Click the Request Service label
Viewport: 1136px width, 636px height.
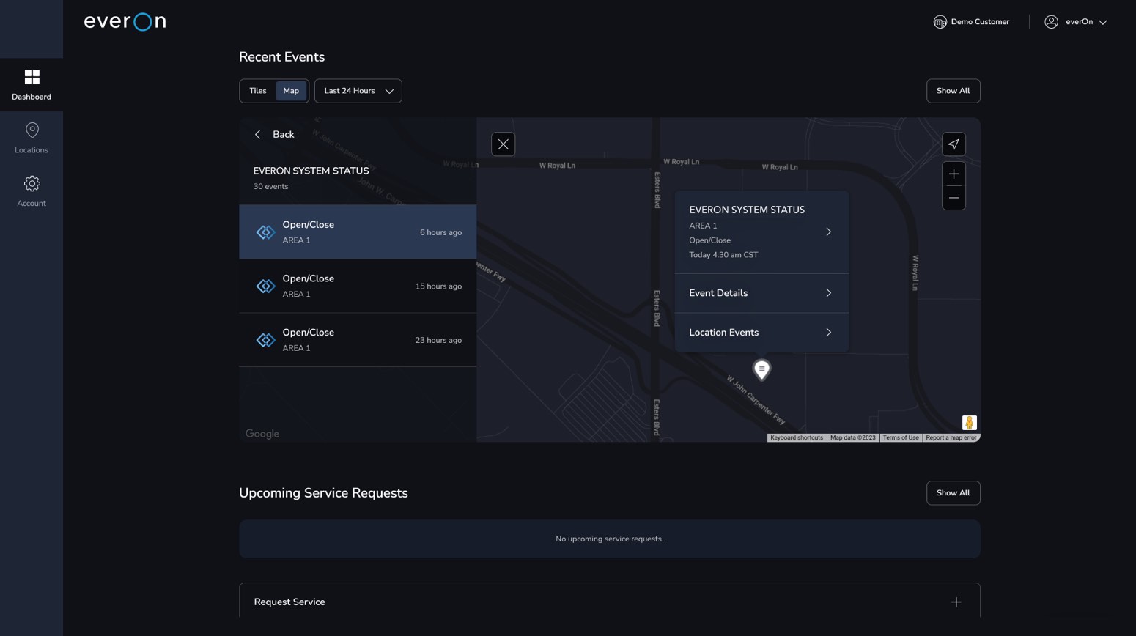[x=289, y=602]
